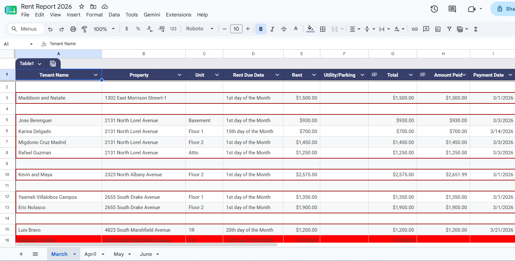Switch to the April sheet tab
Image resolution: width=515 pixels, height=261 pixels.
pos(90,254)
